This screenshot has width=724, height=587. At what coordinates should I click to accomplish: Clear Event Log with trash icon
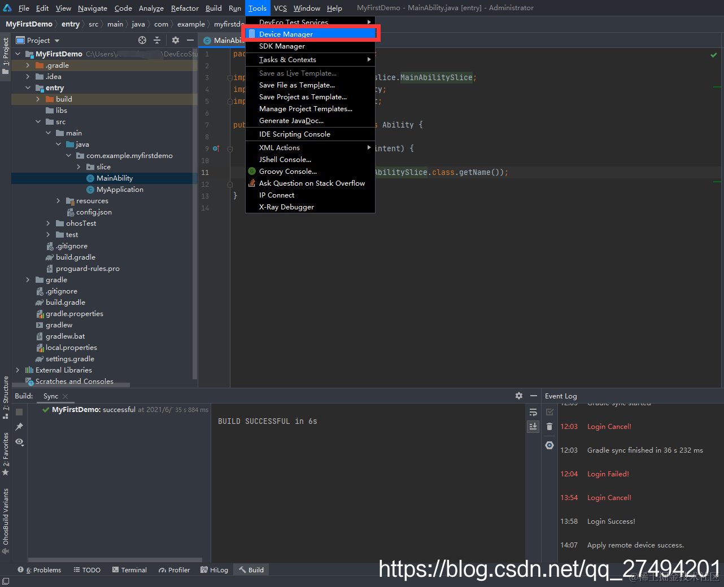click(x=549, y=427)
